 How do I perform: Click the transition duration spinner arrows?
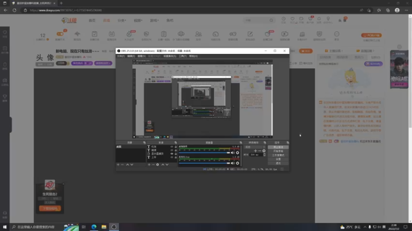coord(264,155)
